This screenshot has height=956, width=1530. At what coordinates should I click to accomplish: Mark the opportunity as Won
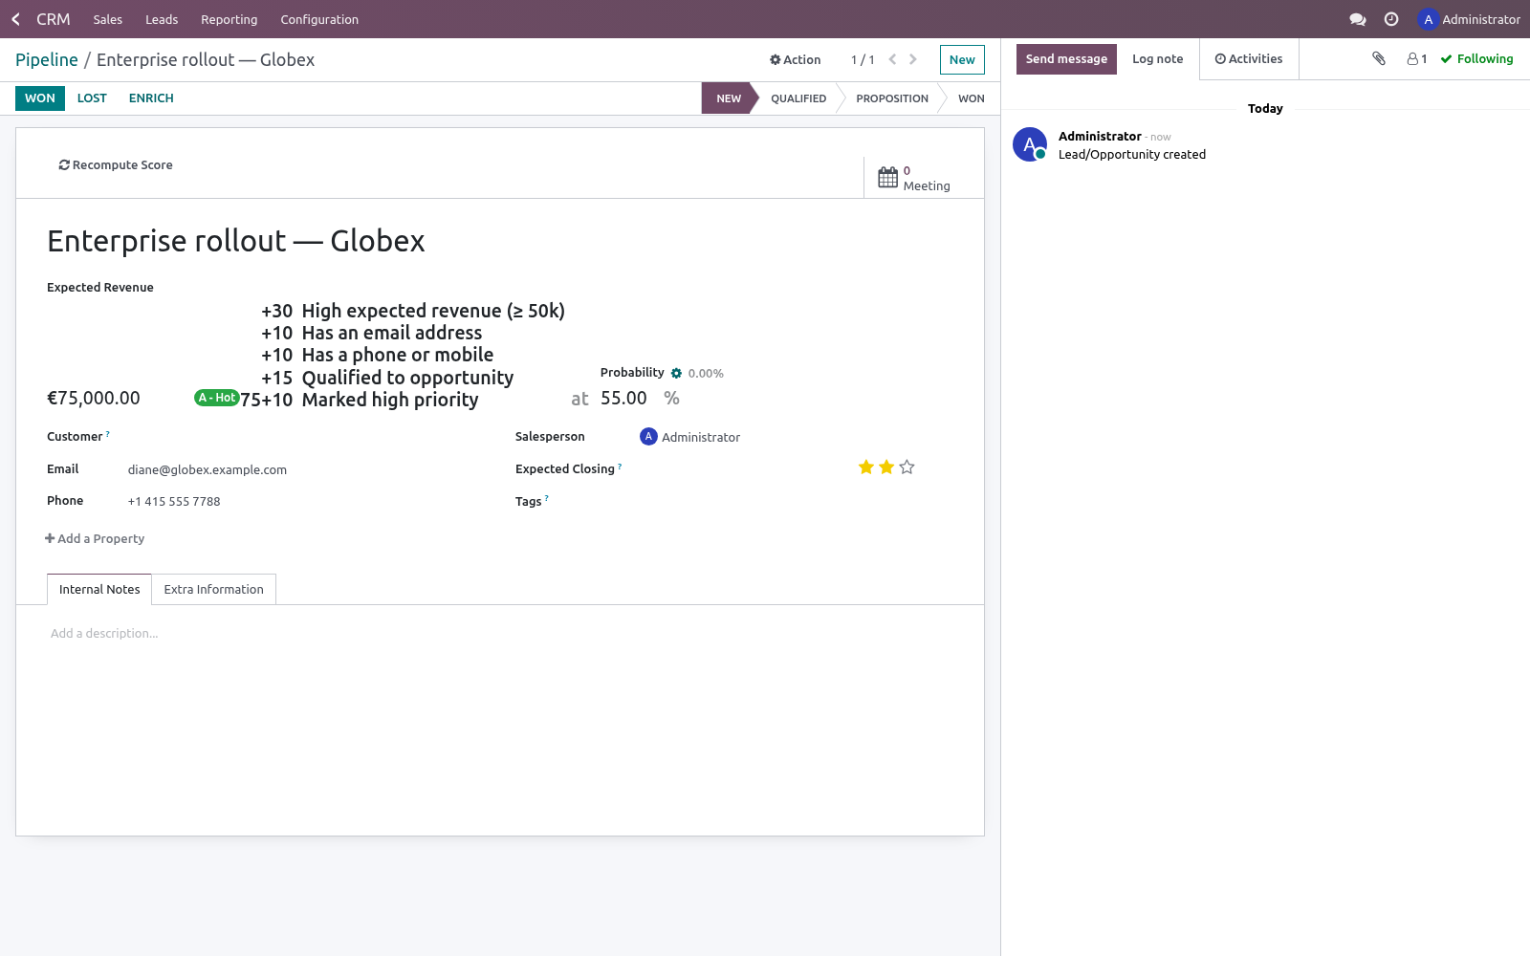[40, 98]
